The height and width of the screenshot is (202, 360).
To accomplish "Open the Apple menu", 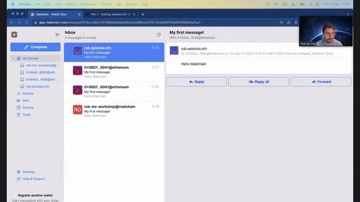I will tap(12, 4).
